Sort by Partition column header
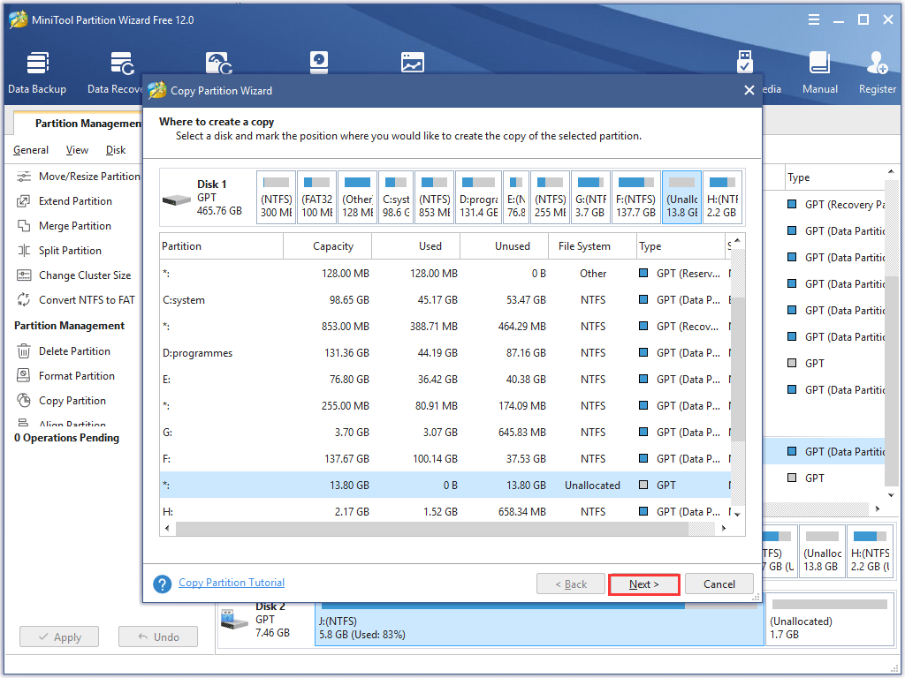The image size is (905, 678). tap(222, 246)
